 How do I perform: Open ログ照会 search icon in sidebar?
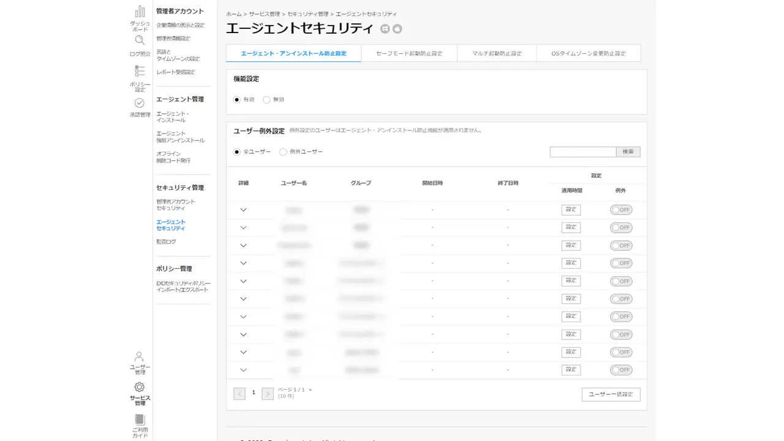point(140,40)
